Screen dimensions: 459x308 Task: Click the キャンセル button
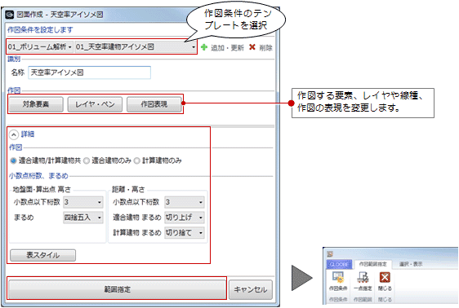click(x=251, y=289)
